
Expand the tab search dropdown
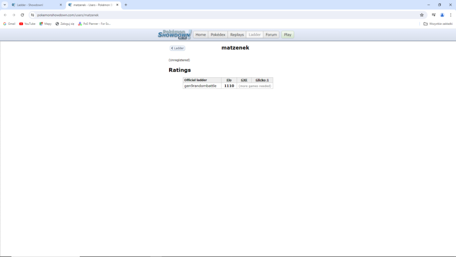pyautogui.click(x=5, y=5)
